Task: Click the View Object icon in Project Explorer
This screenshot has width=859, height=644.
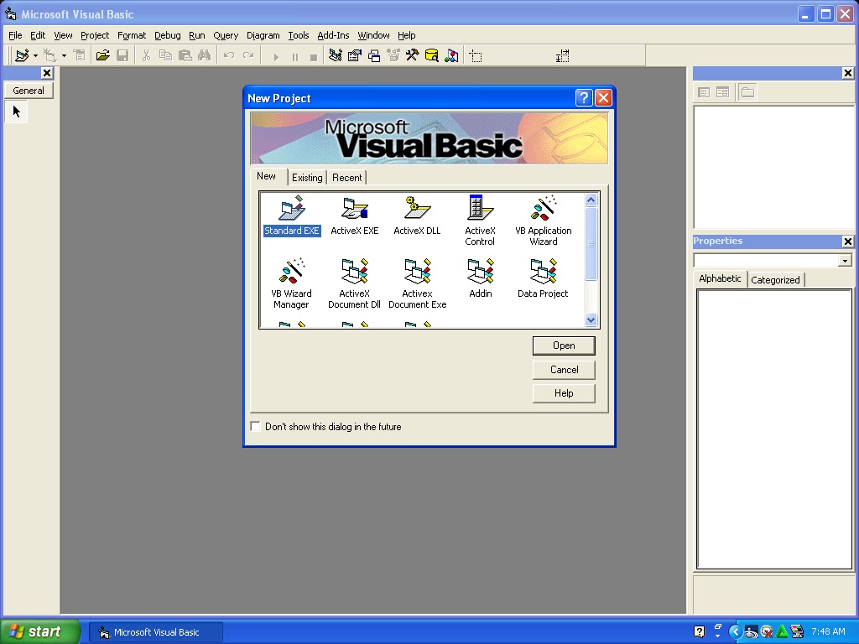Action: click(722, 92)
